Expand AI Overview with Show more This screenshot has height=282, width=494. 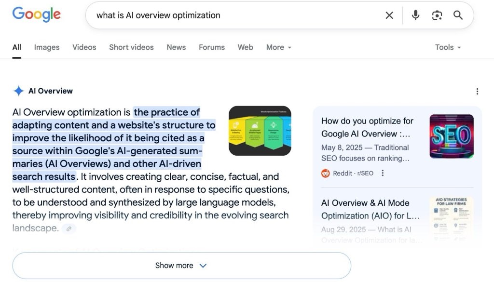[x=181, y=265]
